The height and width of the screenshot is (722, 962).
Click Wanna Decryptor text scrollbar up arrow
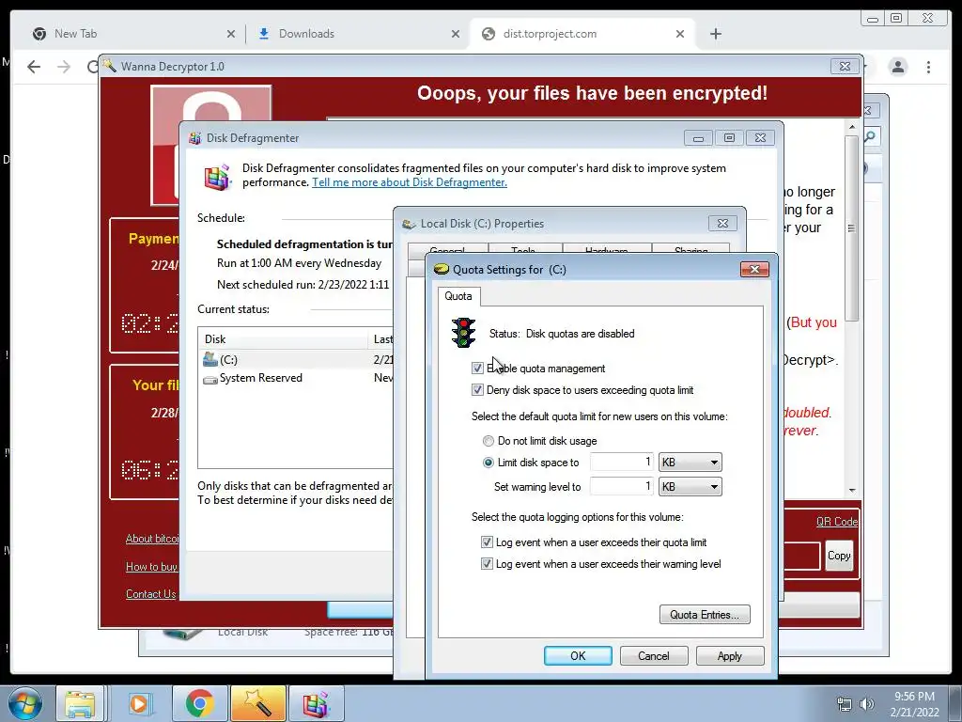pos(851,127)
